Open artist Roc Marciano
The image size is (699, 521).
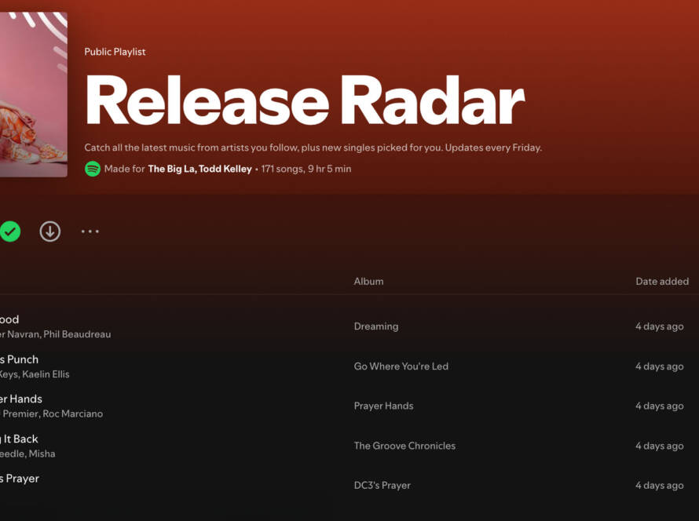click(x=73, y=414)
